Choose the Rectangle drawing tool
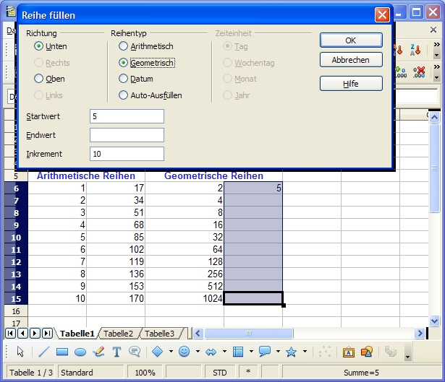This screenshot has width=445, height=382. pyautogui.click(x=62, y=352)
